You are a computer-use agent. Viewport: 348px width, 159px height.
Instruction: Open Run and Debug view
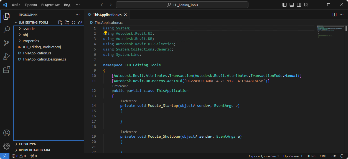point(7,56)
